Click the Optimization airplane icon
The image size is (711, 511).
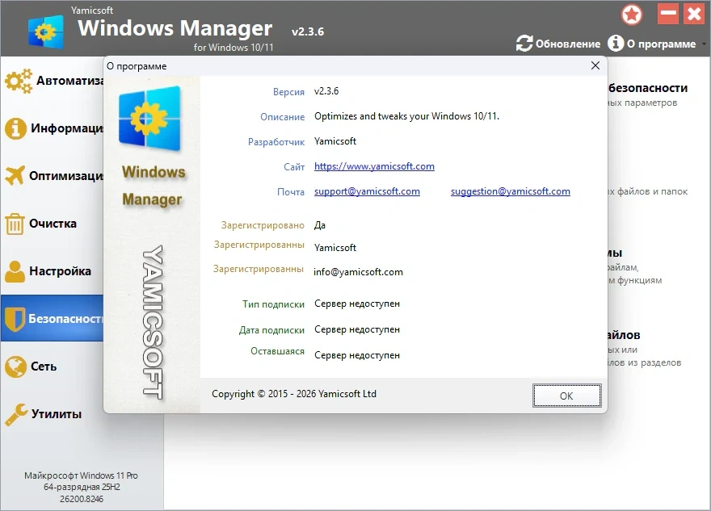pyautogui.click(x=15, y=175)
